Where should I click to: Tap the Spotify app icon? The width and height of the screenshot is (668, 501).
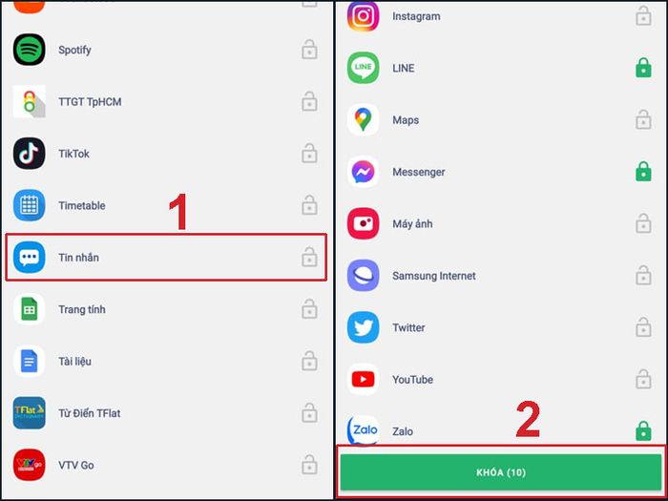pyautogui.click(x=29, y=50)
